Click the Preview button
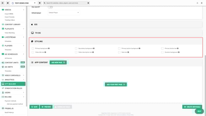 click(x=46, y=107)
